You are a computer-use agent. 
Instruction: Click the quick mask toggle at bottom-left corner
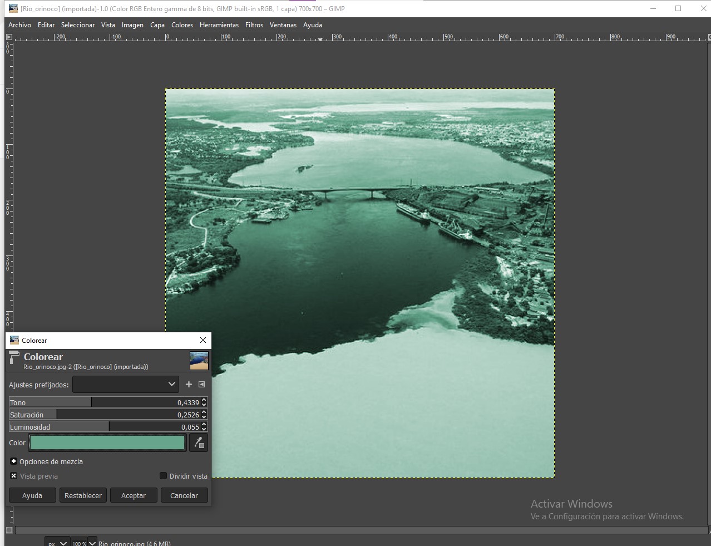(x=8, y=530)
